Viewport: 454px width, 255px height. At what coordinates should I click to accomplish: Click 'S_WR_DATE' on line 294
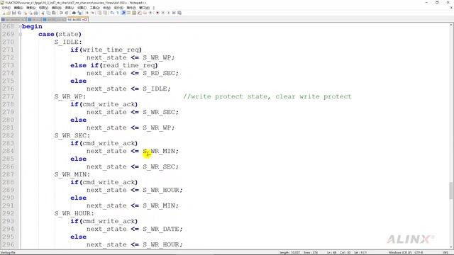161,229
